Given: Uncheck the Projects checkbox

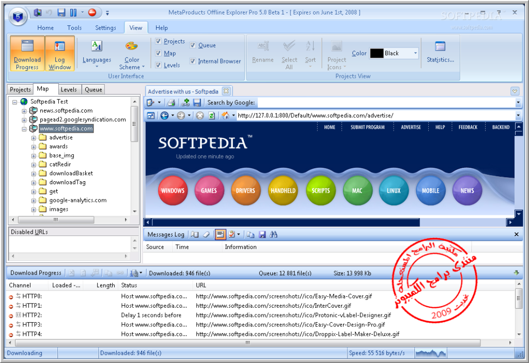Looking at the screenshot, I should pos(158,41).
